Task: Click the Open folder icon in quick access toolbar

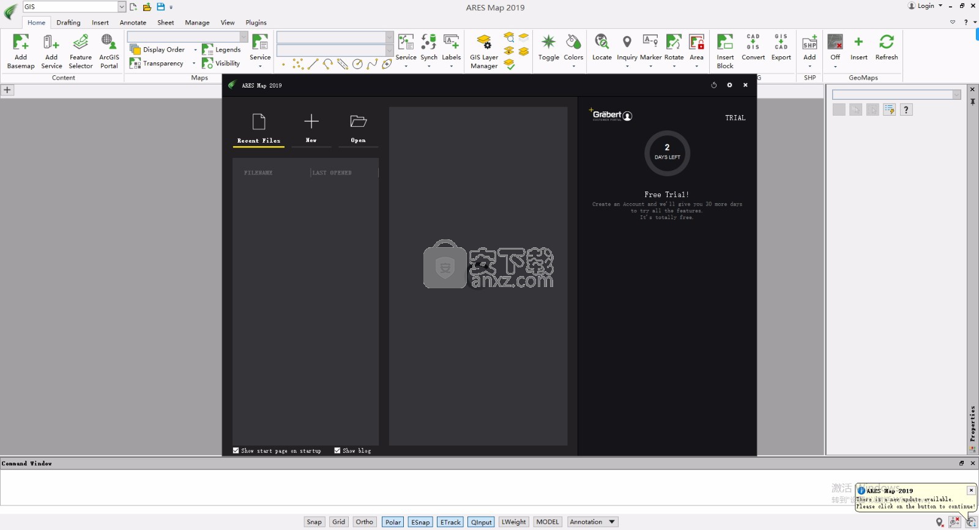Action: tap(147, 7)
